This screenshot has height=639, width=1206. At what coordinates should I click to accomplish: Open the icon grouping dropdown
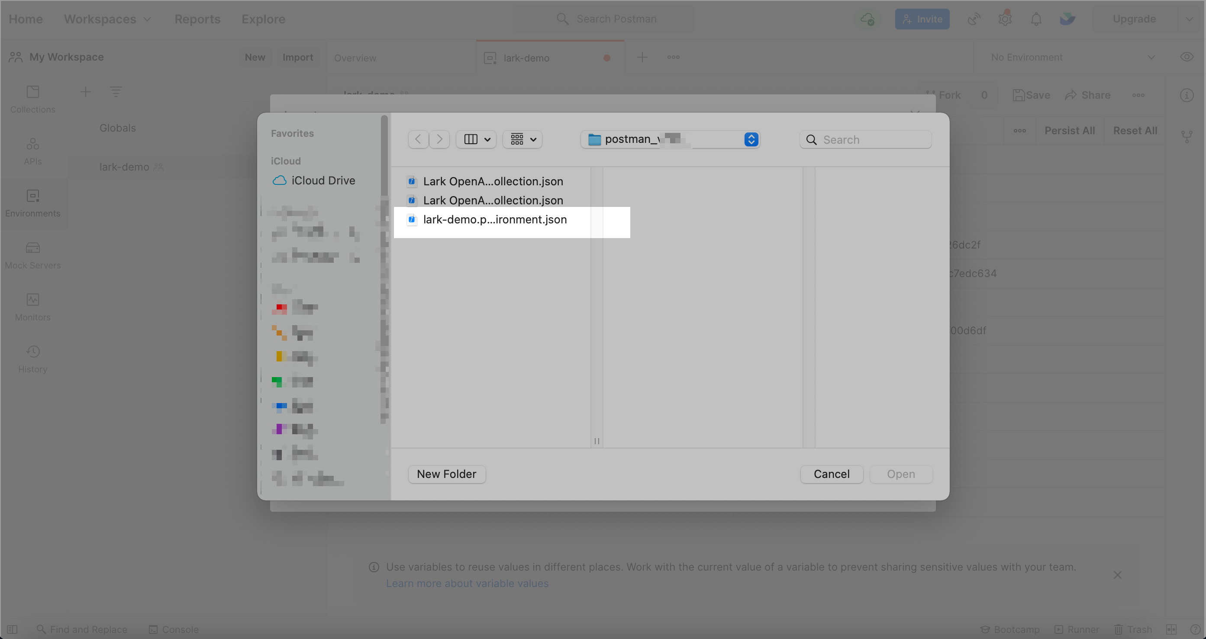pos(522,139)
